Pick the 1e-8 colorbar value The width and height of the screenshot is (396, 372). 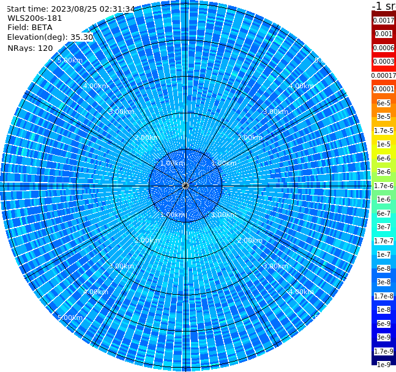pyautogui.click(x=384, y=309)
